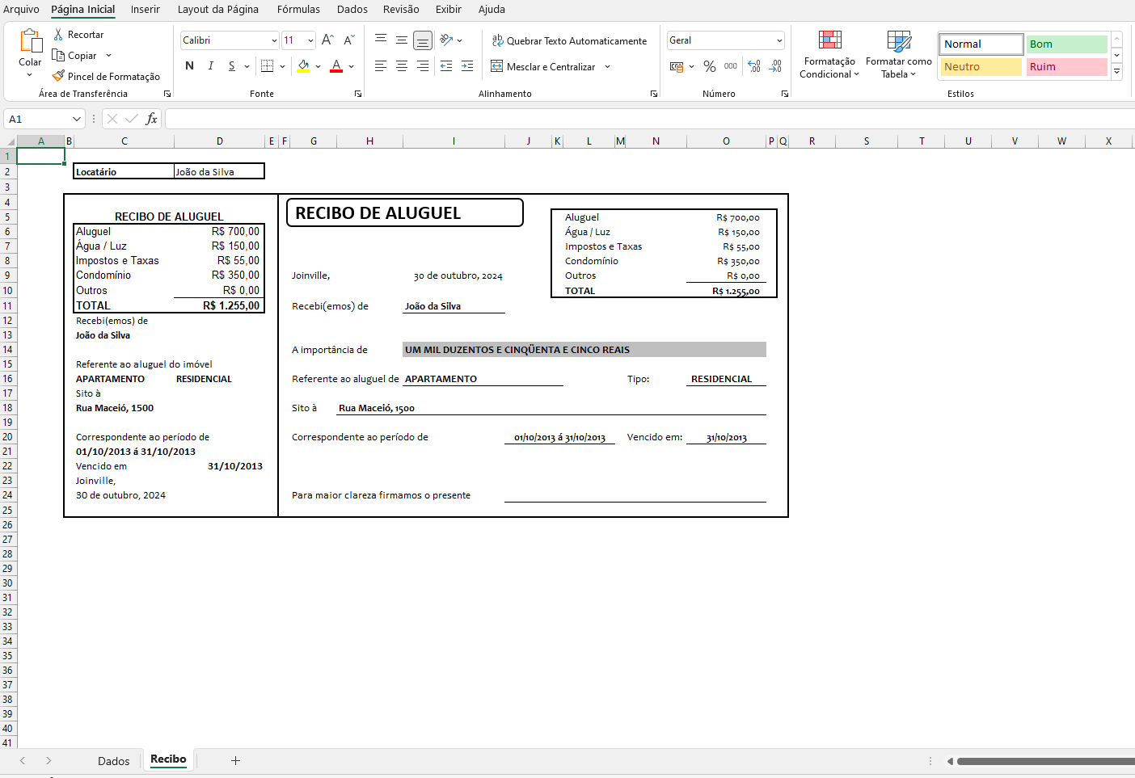Click the Pincel de Formatação brush icon
1135x778 pixels.
(58, 76)
